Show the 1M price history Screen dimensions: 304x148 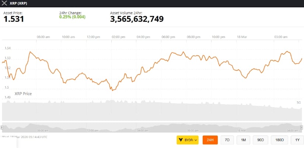[244, 140]
